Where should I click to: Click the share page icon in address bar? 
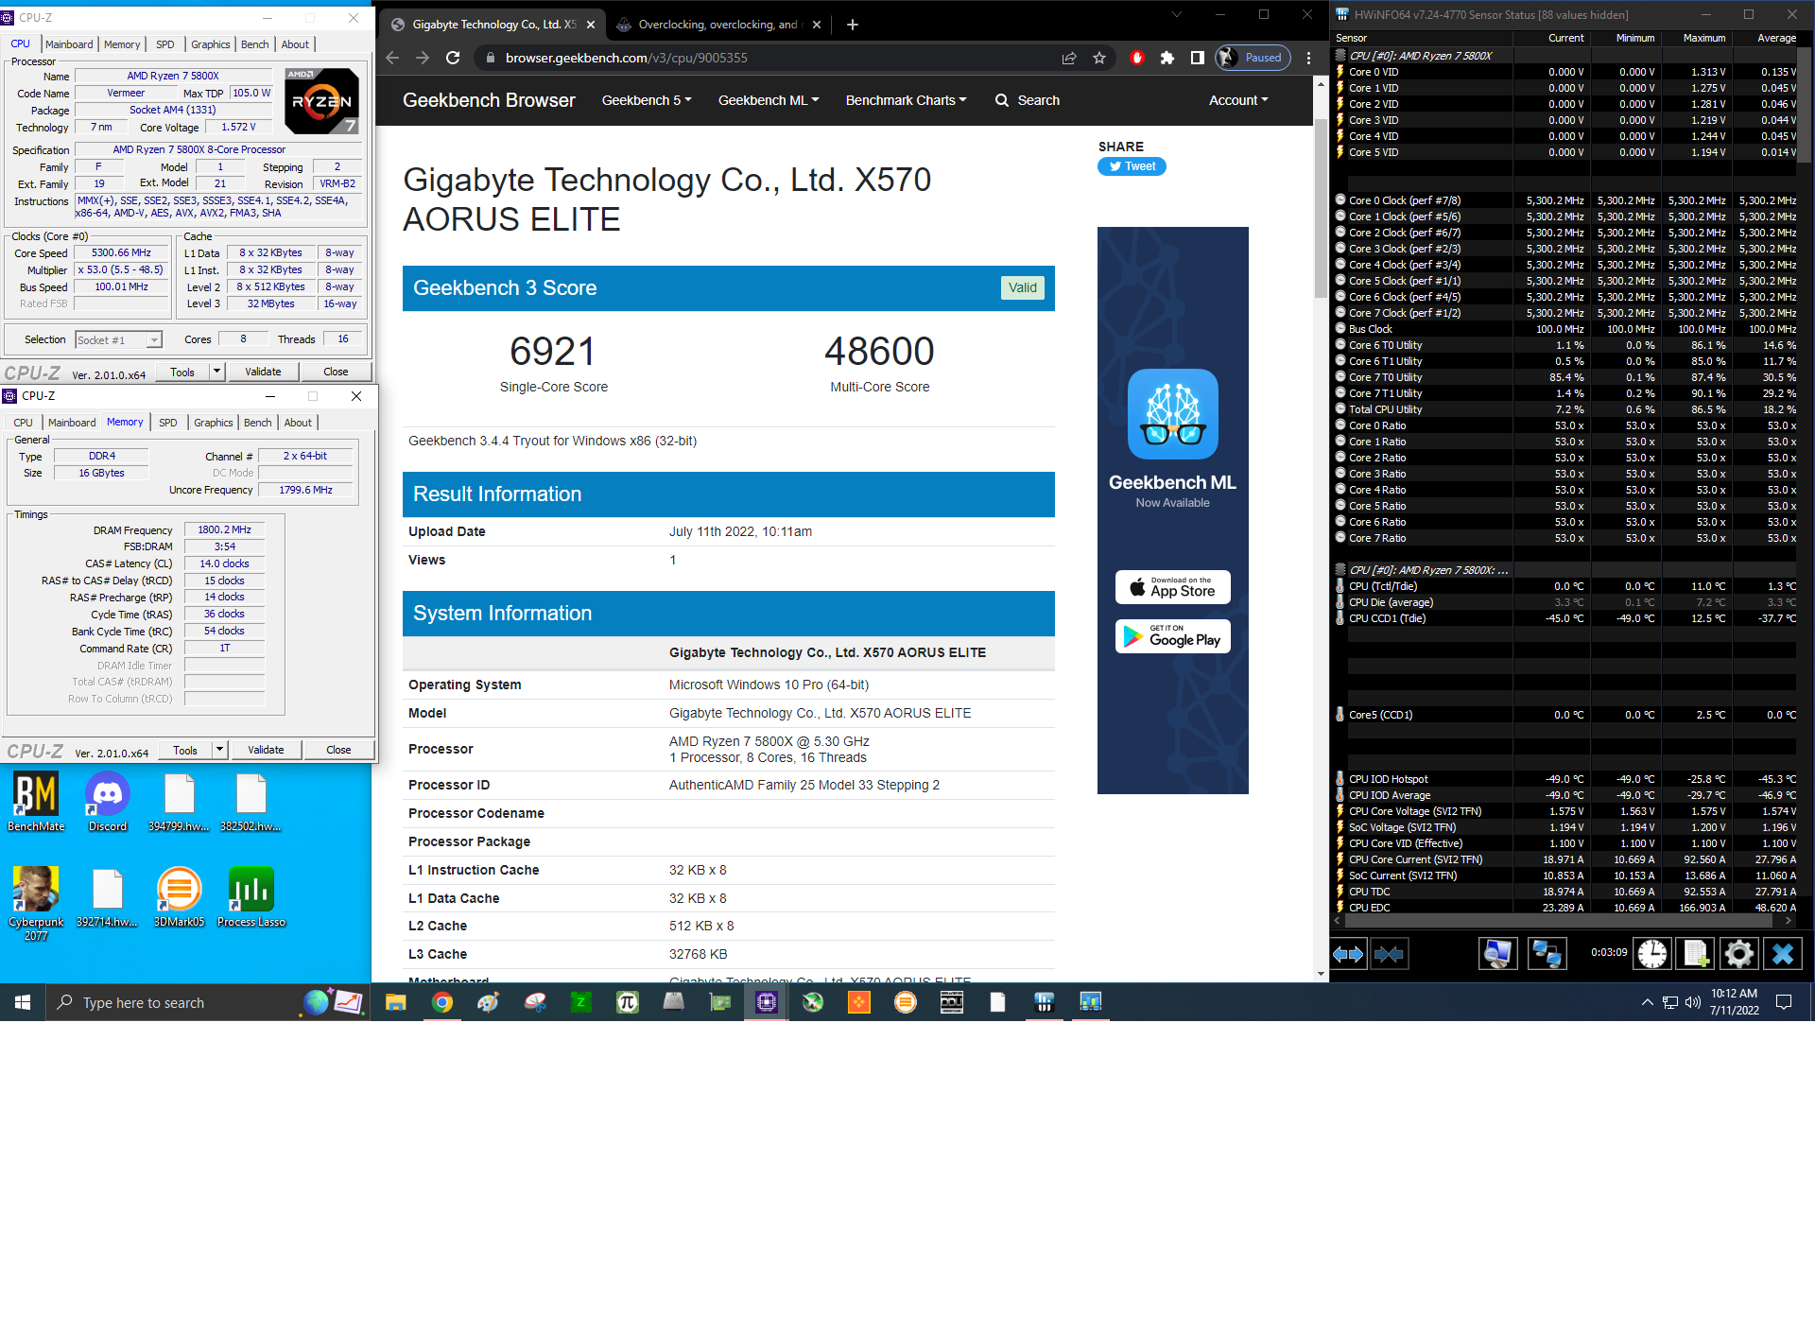tap(1069, 58)
